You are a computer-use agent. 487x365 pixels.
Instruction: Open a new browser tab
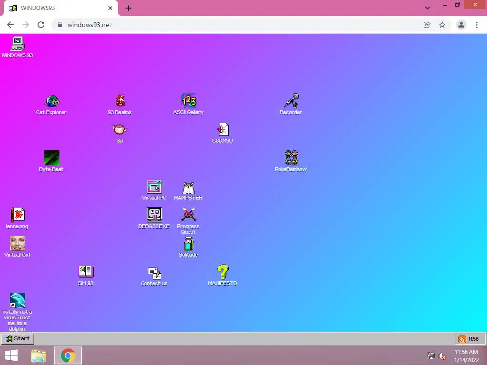(x=128, y=8)
